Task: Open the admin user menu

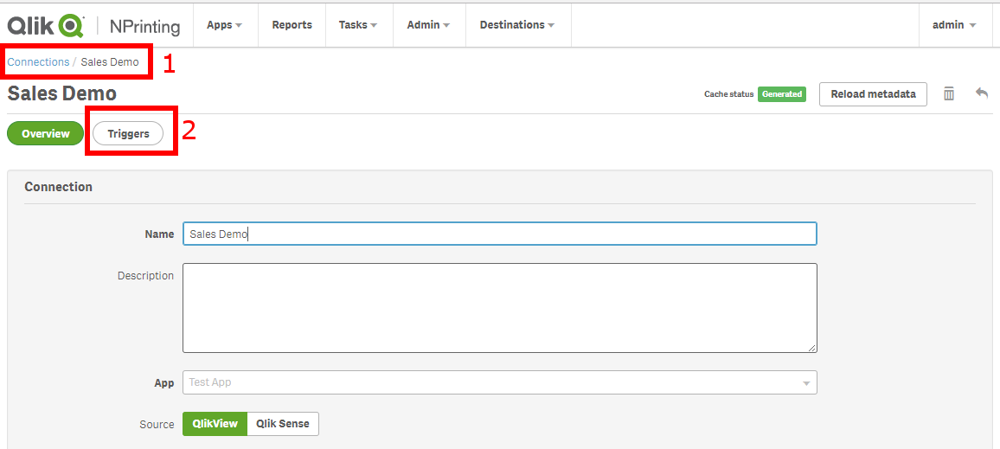Action: coord(954,25)
